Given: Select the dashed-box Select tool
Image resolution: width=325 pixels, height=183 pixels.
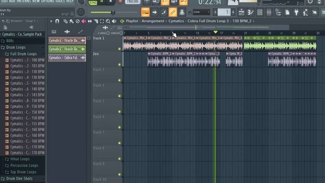Looking at the screenshot, I should point(102,21).
